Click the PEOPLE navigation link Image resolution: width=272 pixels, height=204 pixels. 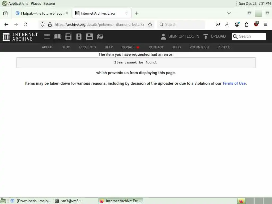(x=224, y=47)
